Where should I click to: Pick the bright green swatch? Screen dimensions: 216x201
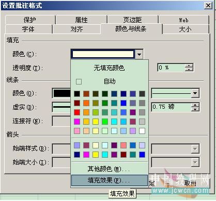105,122
